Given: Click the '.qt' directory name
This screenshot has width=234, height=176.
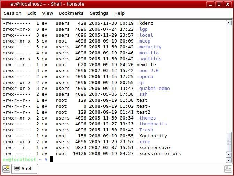Looking at the screenshot, I should (141, 83).
